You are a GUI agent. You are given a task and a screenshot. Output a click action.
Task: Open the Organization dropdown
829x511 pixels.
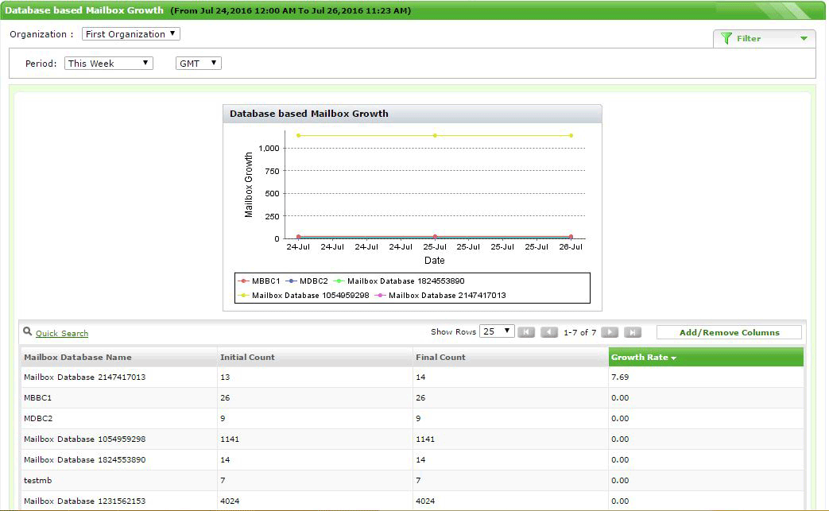click(130, 34)
